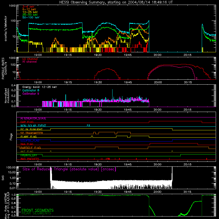
Task: Click the REAR SEGMENTS legend entry
Action: tap(36, 213)
